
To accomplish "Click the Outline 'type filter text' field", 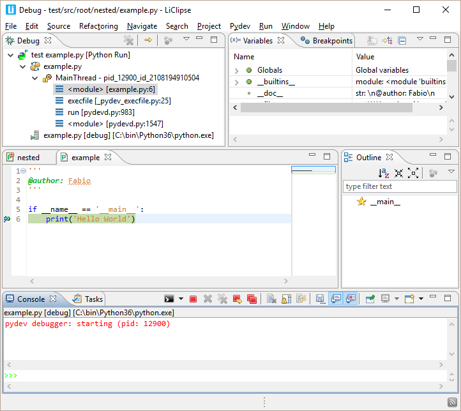I will coord(400,186).
